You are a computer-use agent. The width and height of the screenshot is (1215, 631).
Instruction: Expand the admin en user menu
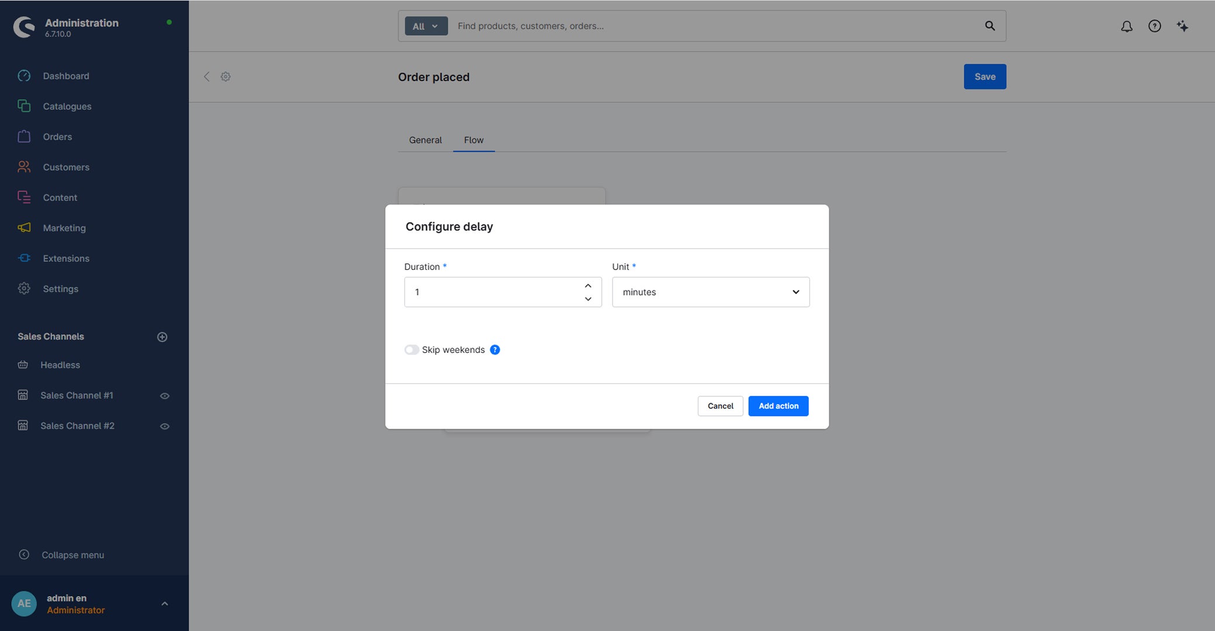pyautogui.click(x=165, y=604)
